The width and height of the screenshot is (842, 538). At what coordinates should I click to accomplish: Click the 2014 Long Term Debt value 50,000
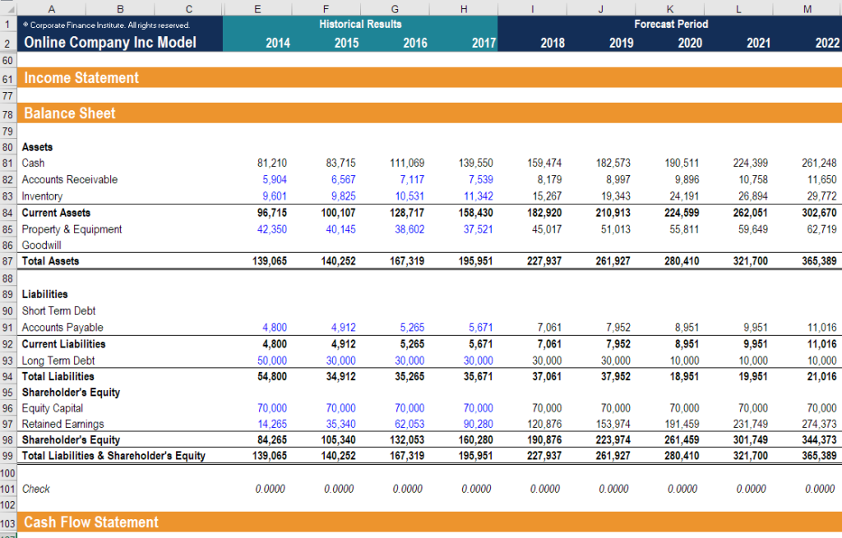(x=271, y=360)
